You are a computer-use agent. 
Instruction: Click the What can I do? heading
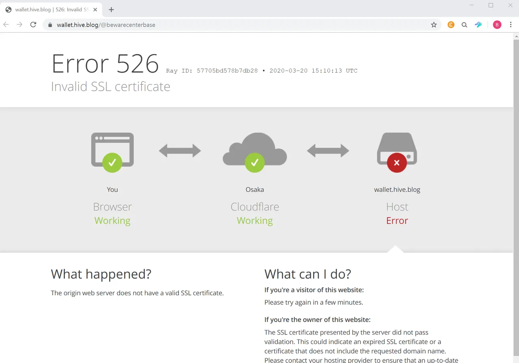[x=308, y=274]
